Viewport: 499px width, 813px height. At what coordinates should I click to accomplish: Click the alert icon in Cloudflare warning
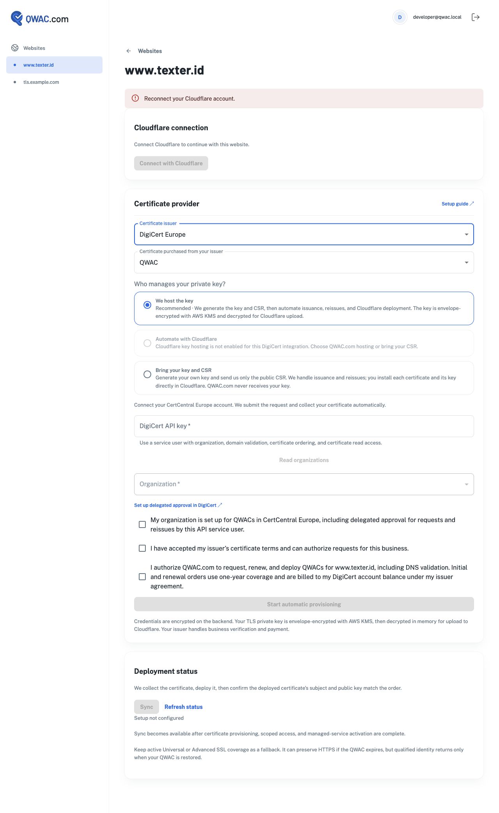[x=135, y=98]
